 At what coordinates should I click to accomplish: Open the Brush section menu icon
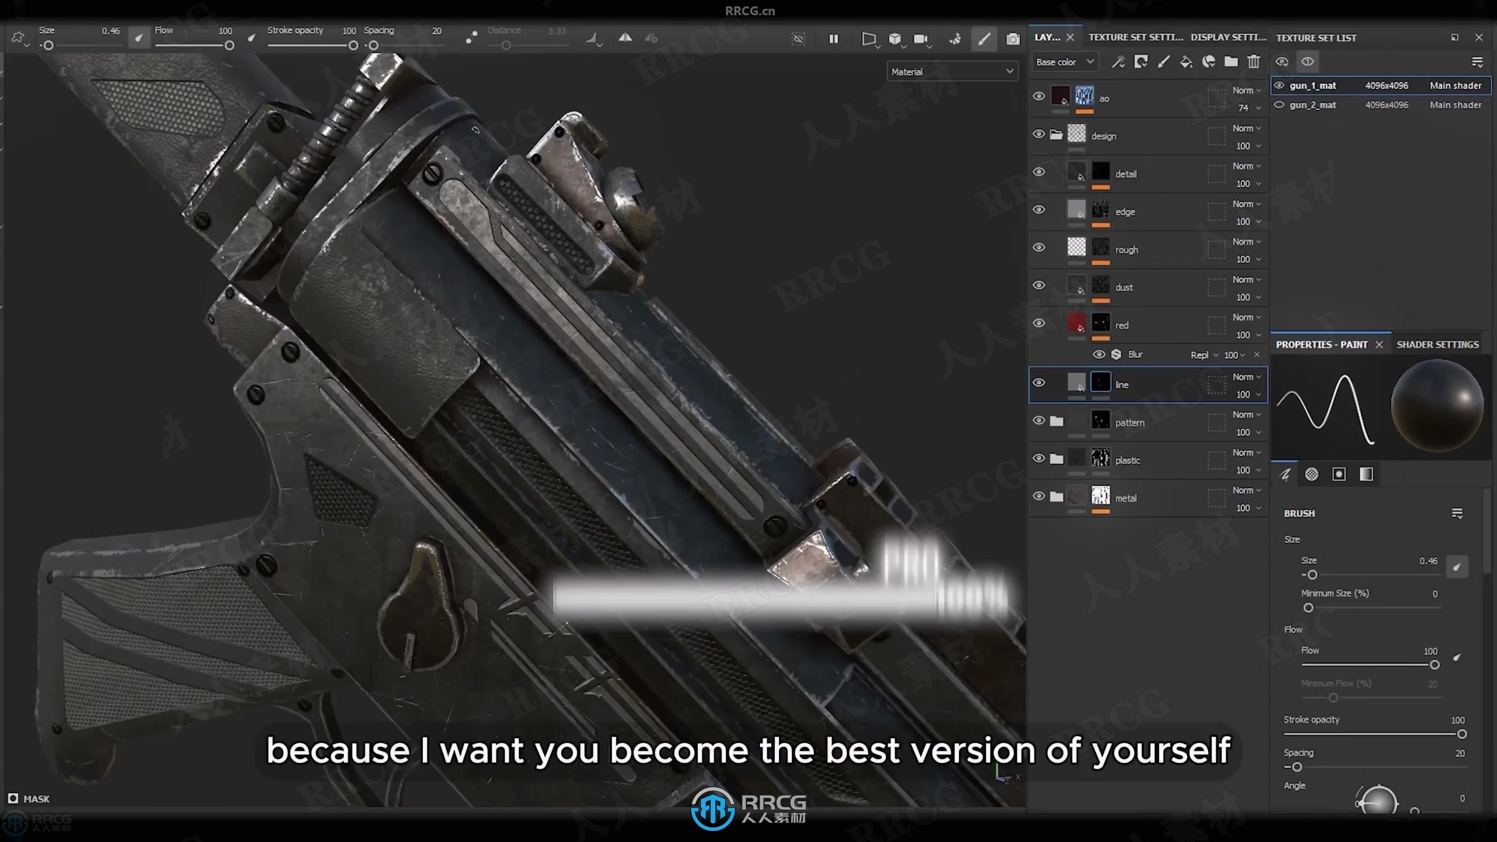point(1457,513)
